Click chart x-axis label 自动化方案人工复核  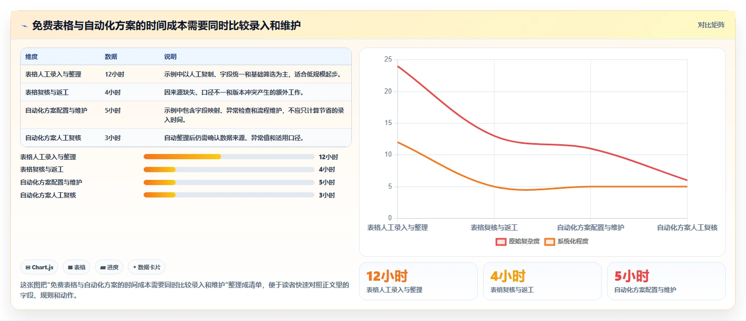[687, 227]
